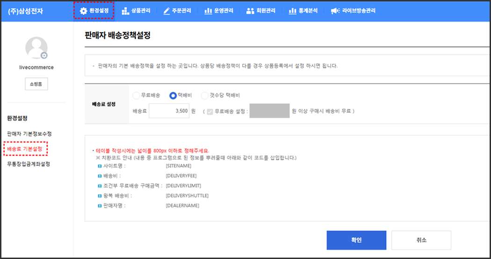
Task: Click the bar chart icon for 운영관리
Action: [x=208, y=11]
